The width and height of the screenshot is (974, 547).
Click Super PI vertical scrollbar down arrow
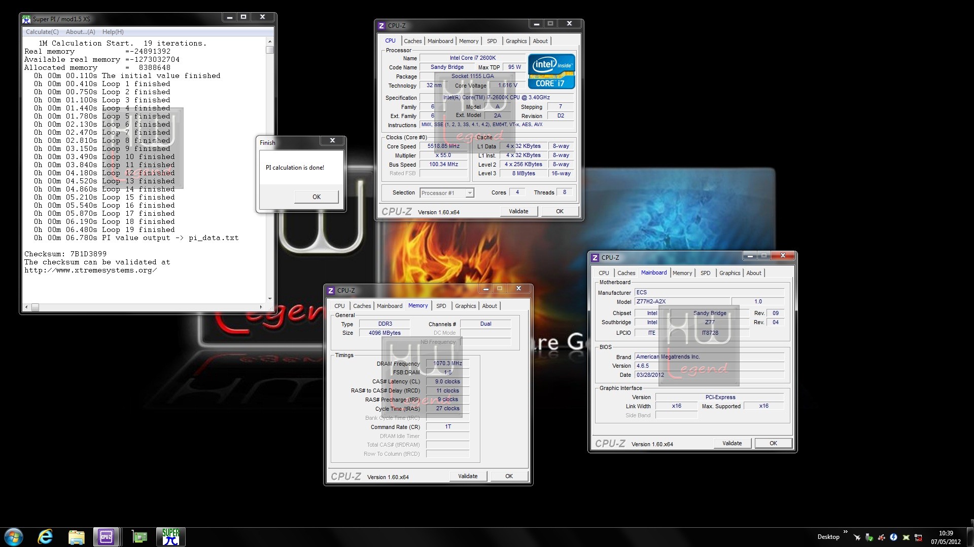coord(270,299)
